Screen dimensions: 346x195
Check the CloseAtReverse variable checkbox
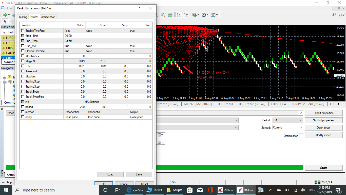tap(23, 51)
